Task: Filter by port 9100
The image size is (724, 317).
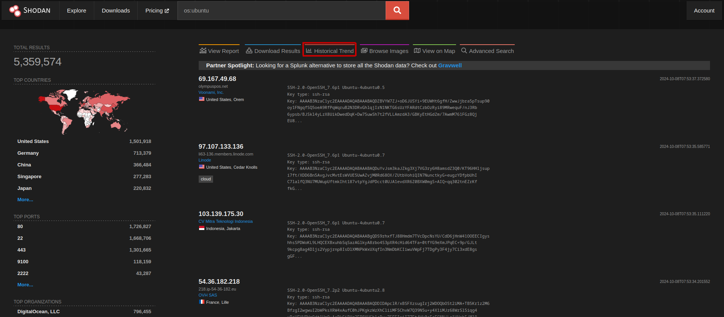Action: tap(23, 262)
